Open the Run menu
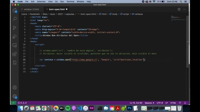This screenshot has height=112, width=200. (x=62, y=2)
